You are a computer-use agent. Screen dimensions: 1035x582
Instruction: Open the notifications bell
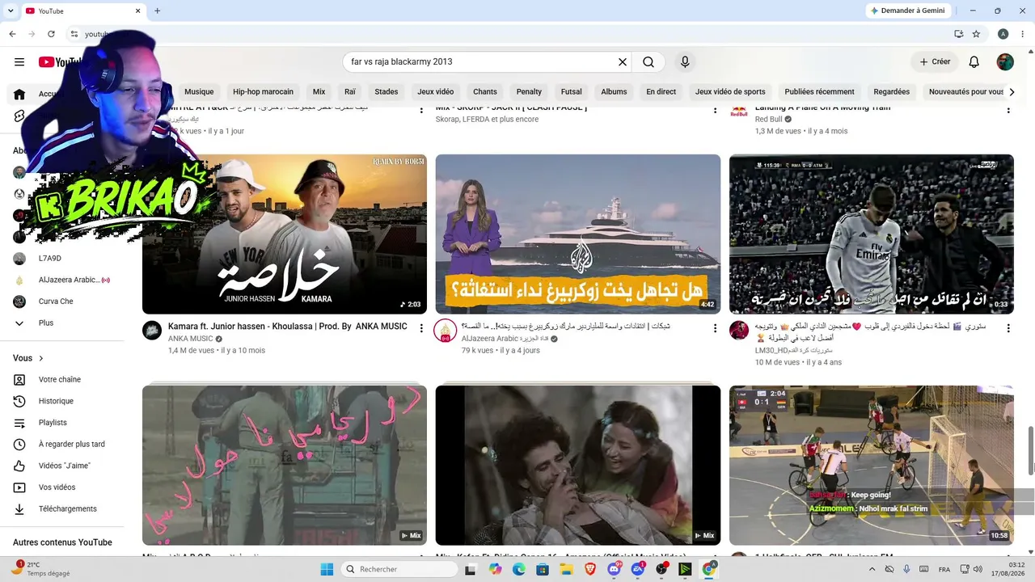(x=974, y=62)
